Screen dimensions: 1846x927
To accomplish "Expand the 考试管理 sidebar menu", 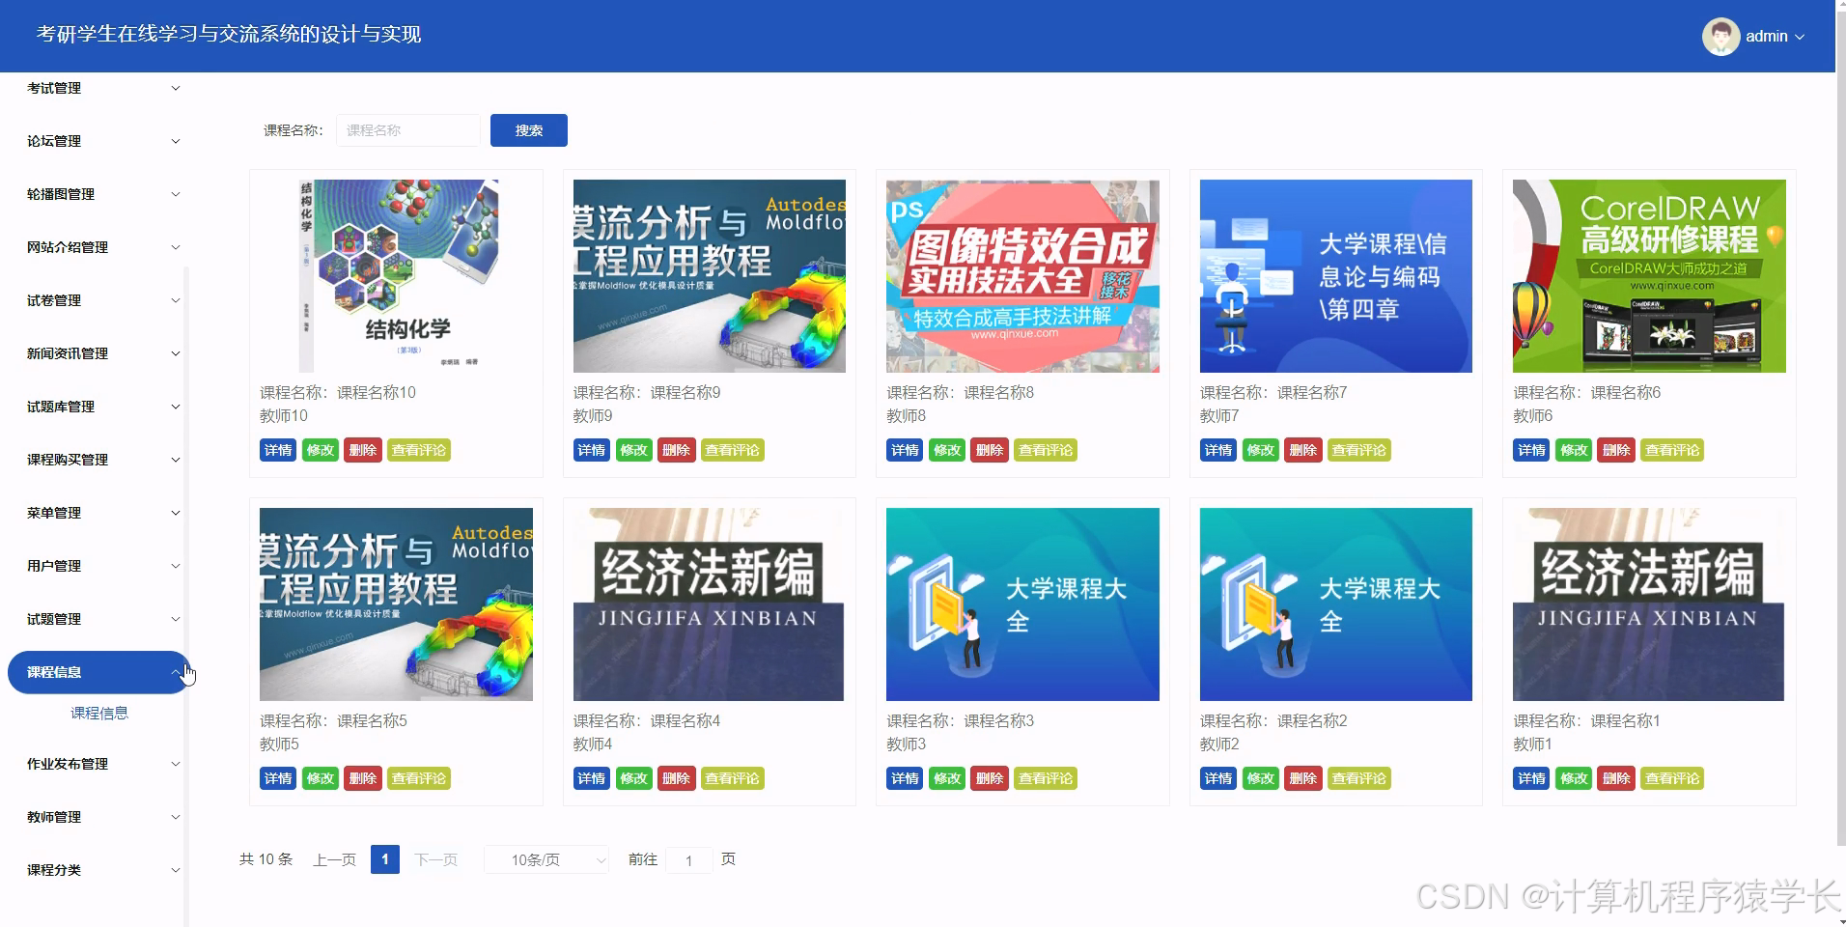I will 97,87.
